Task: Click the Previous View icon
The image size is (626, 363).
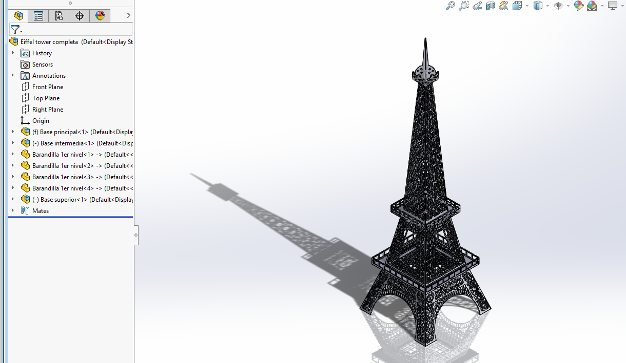Action: coord(477,6)
